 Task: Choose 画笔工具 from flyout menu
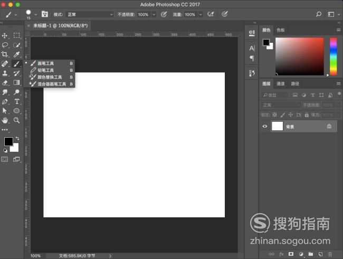point(49,63)
